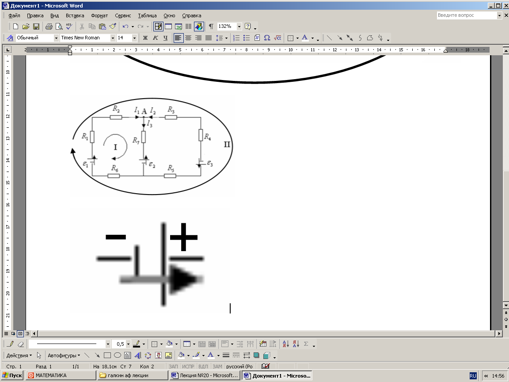Open an existing file with folder icon
Viewport: 509px width, 382px height.
pos(26,27)
